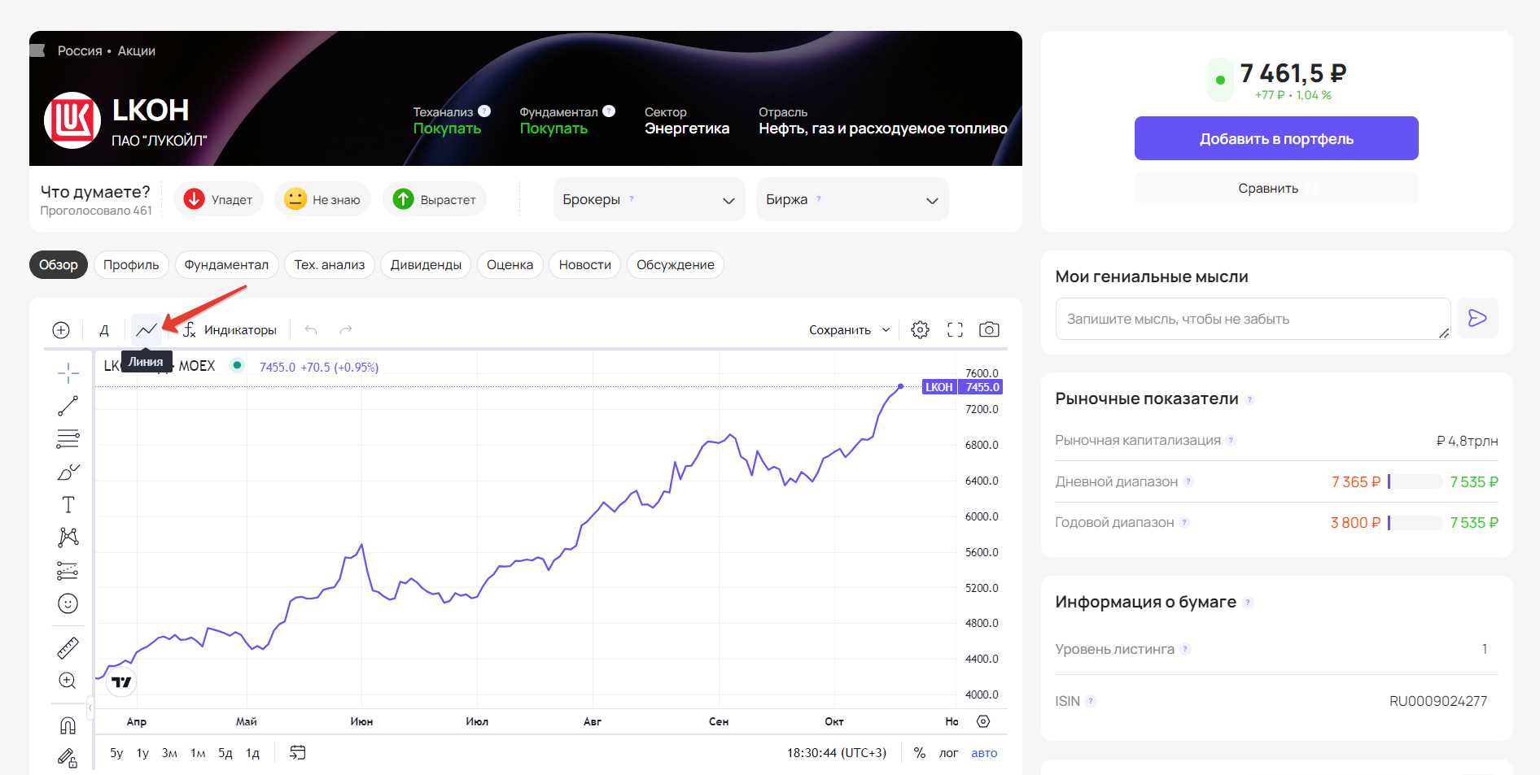The width and height of the screenshot is (1540, 775).
Task: Click Добавить в портфель button
Action: pos(1276,138)
